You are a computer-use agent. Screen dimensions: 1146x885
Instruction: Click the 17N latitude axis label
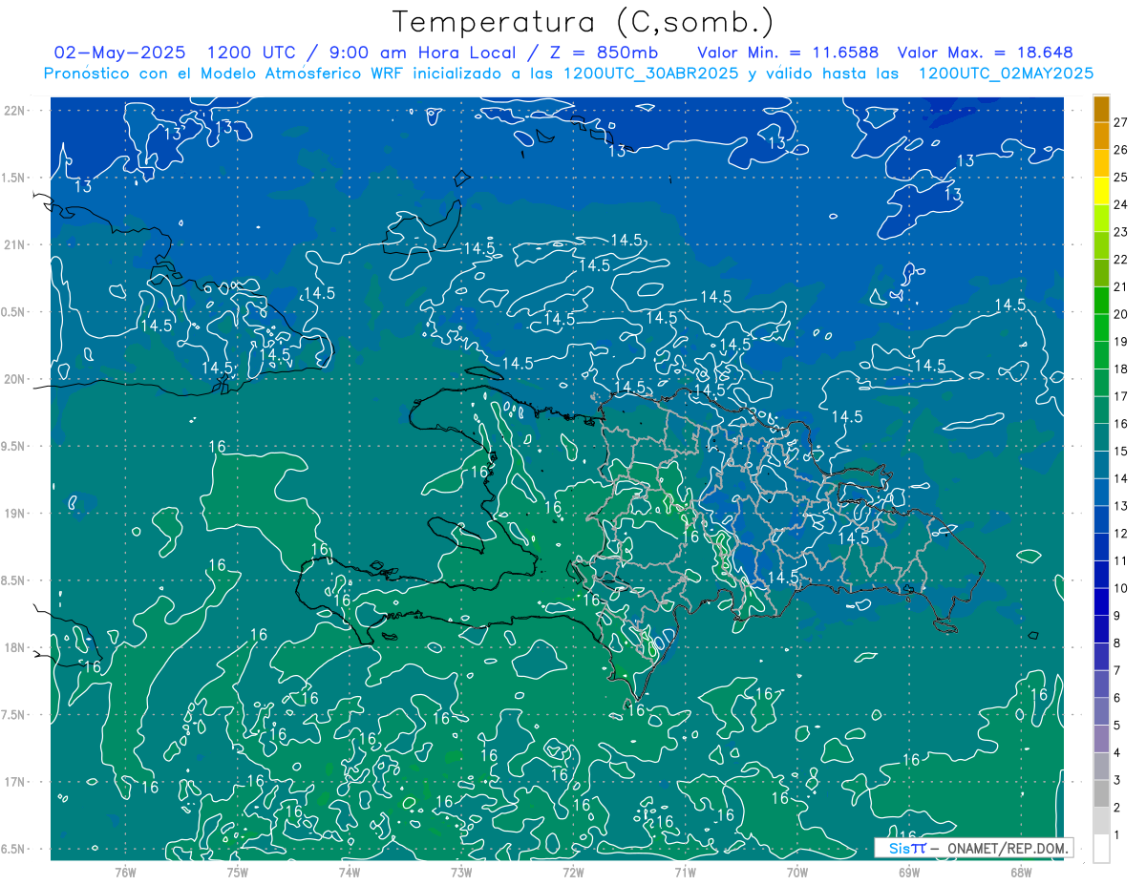(x=14, y=782)
